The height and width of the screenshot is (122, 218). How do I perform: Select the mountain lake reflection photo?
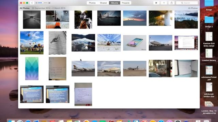[x=83, y=43]
